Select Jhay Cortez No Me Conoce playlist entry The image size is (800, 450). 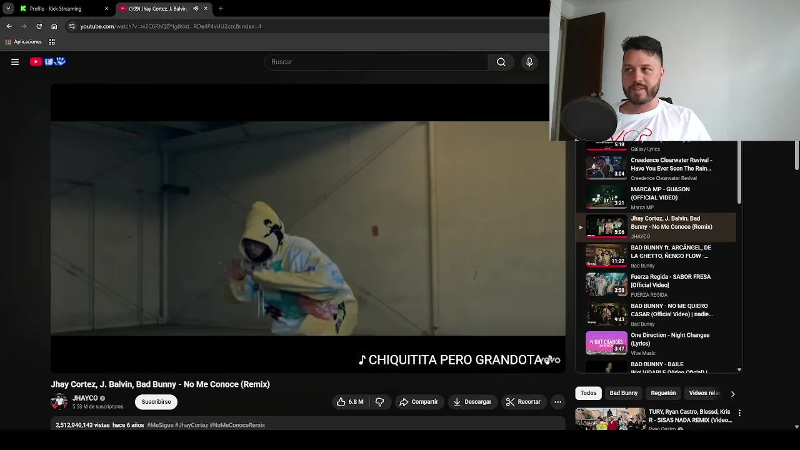point(655,227)
